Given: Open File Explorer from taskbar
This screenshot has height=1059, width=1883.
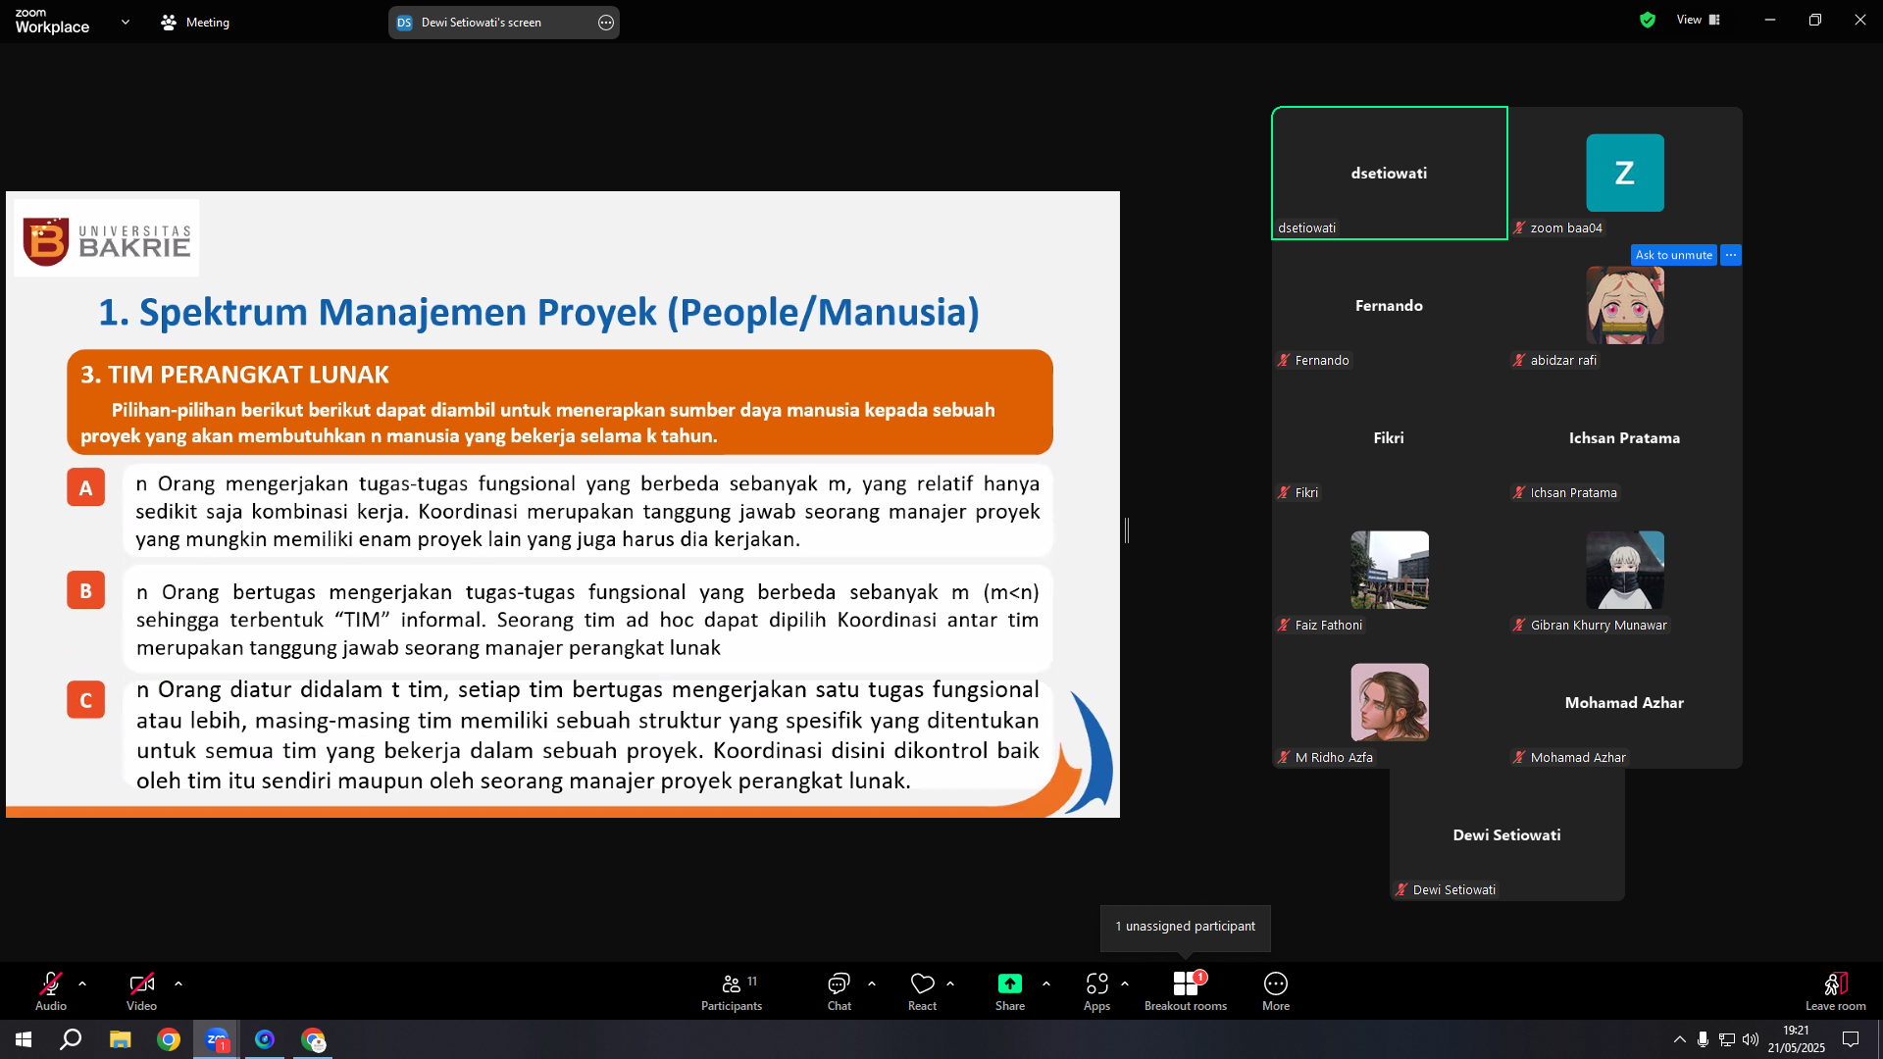Looking at the screenshot, I should point(120,1039).
